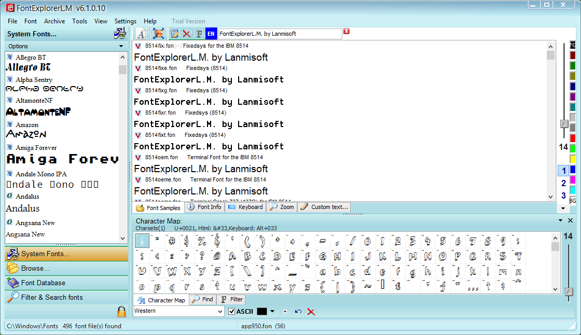
Task: Click the print fonts icon beside System Fonts
Action: [120, 34]
